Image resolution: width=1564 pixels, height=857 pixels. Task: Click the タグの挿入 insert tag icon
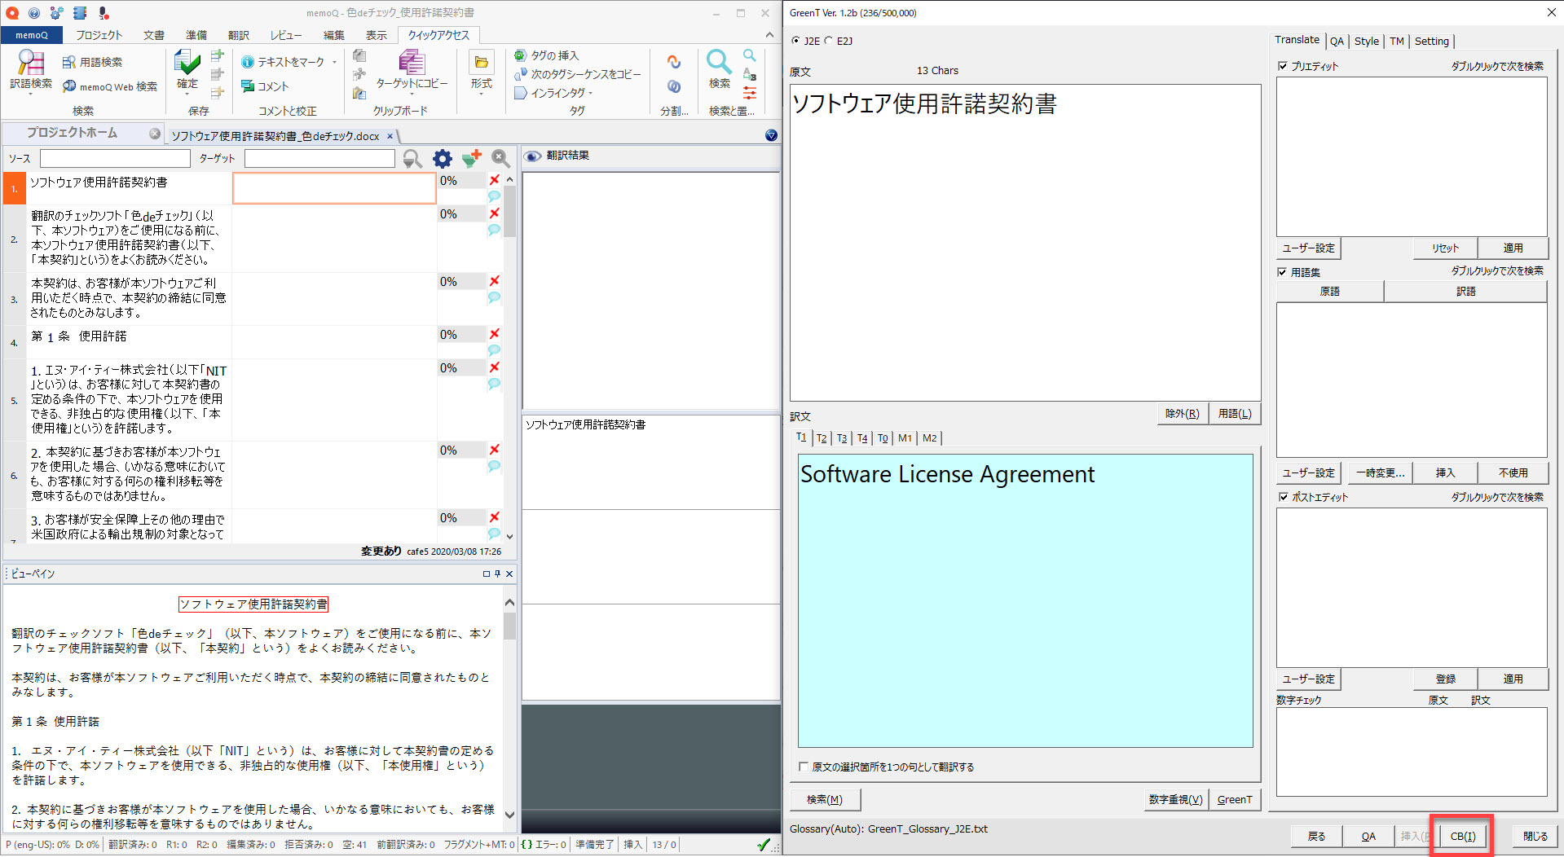[x=520, y=55]
